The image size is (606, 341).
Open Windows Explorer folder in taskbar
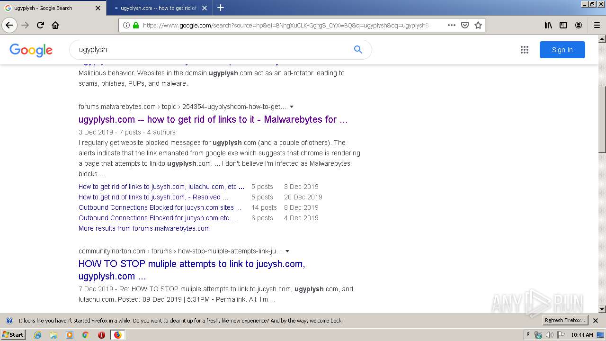53,335
